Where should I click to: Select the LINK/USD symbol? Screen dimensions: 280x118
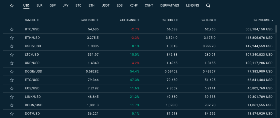tap(33, 97)
